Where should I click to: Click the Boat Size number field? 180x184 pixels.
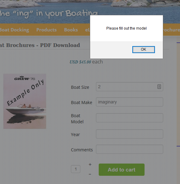[130, 87]
